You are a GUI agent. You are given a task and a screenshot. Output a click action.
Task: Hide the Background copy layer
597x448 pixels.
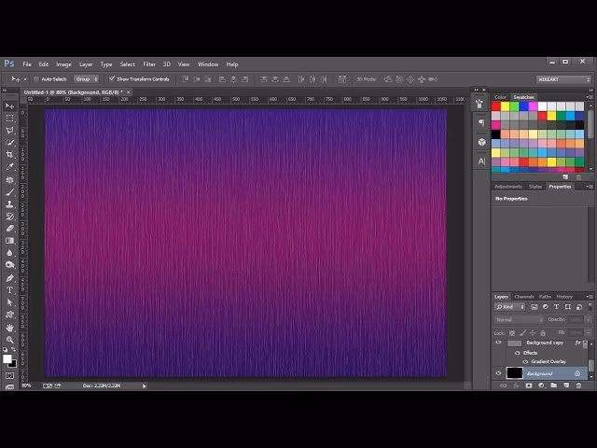498,343
